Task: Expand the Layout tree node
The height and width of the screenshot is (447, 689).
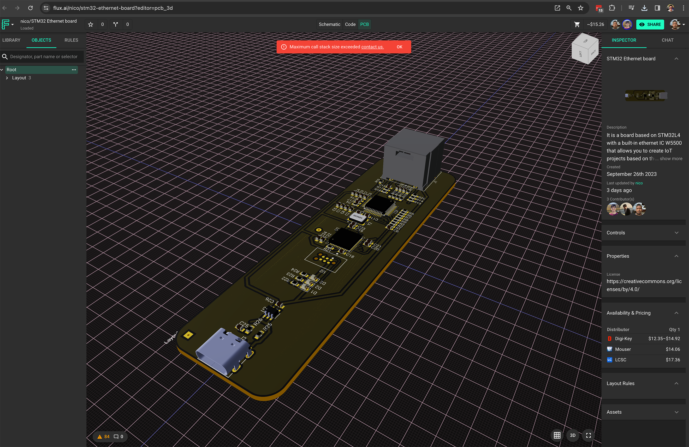Action: (7, 78)
